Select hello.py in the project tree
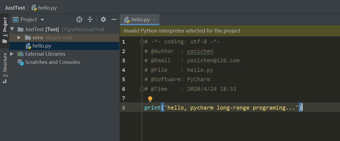 64,46
